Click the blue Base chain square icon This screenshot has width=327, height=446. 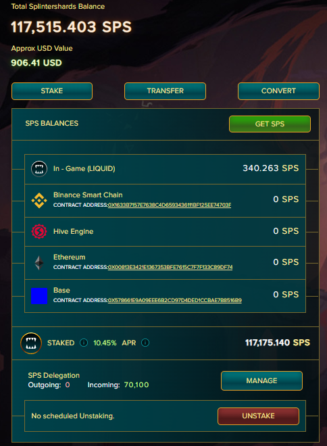click(39, 296)
